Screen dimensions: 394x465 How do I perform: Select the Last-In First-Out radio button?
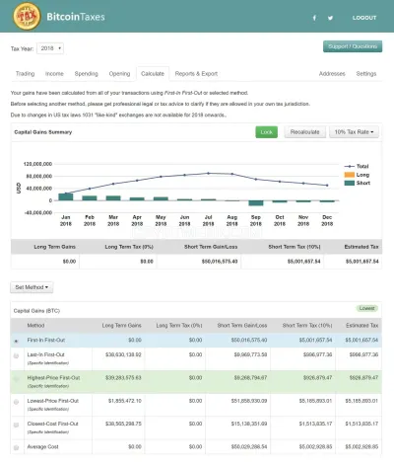[x=16, y=355]
